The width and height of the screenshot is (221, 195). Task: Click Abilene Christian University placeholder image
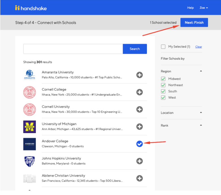[x=29, y=179]
